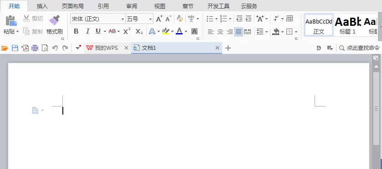Screen dimensions: 382x169
Task: Align text right
Action: pyautogui.click(x=230, y=32)
